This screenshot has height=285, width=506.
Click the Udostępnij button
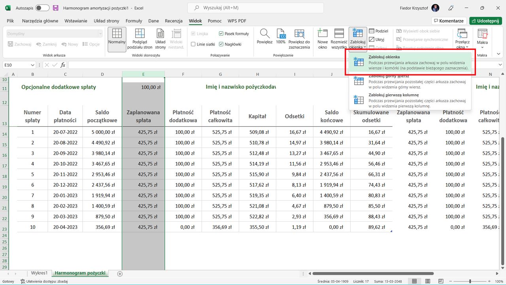point(485,21)
